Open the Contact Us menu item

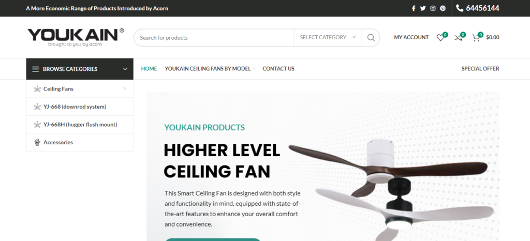pos(278,69)
